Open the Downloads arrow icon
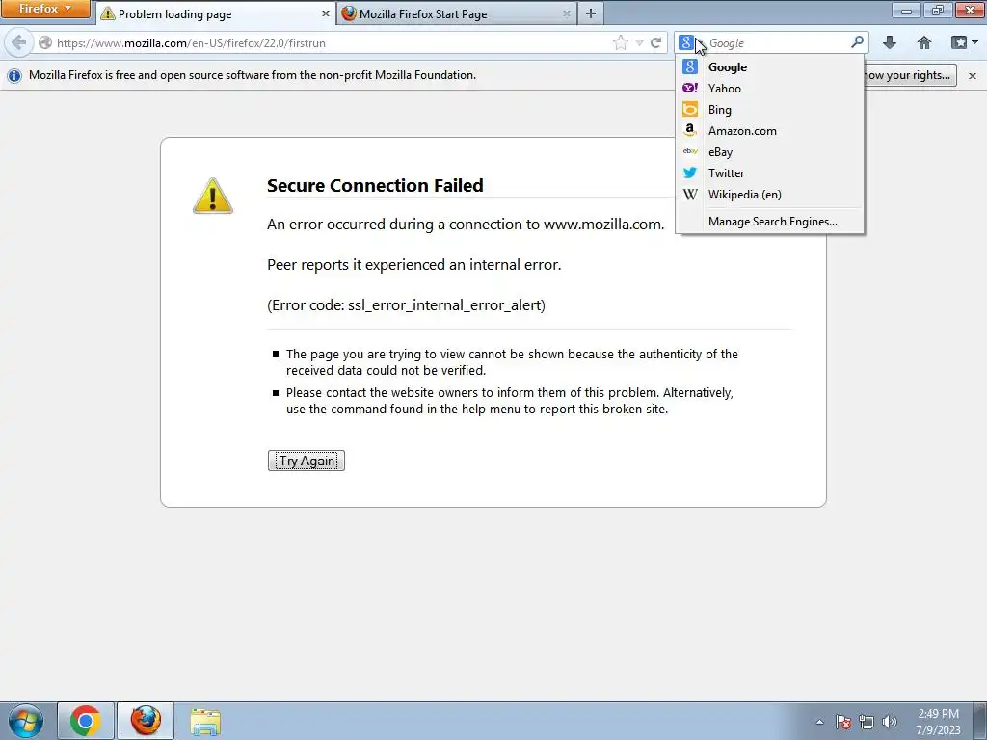 pos(890,42)
